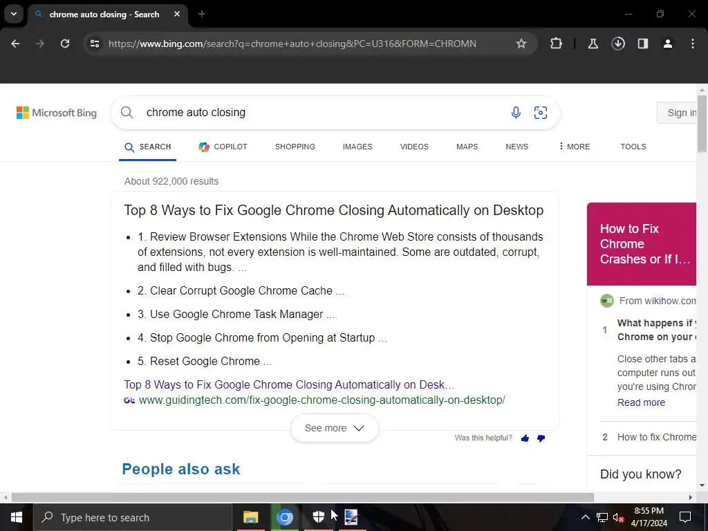This screenshot has width=708, height=531.
Task: Open Chrome three-dot menu
Action: 693,44
